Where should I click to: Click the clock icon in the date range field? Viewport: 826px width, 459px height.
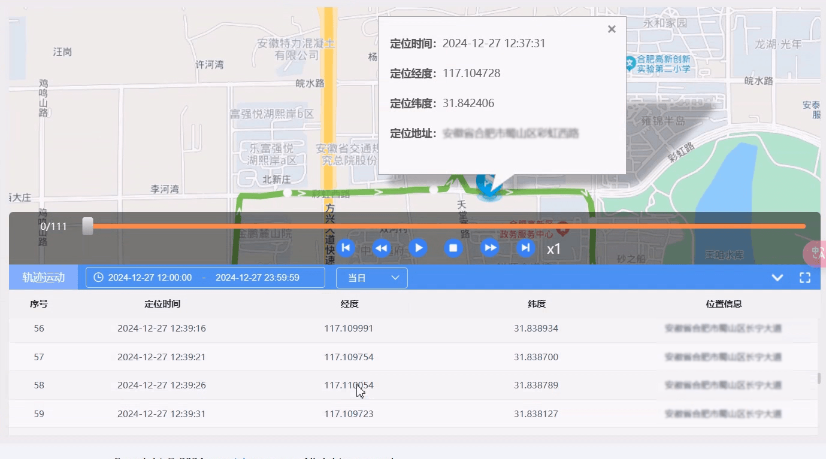point(97,277)
